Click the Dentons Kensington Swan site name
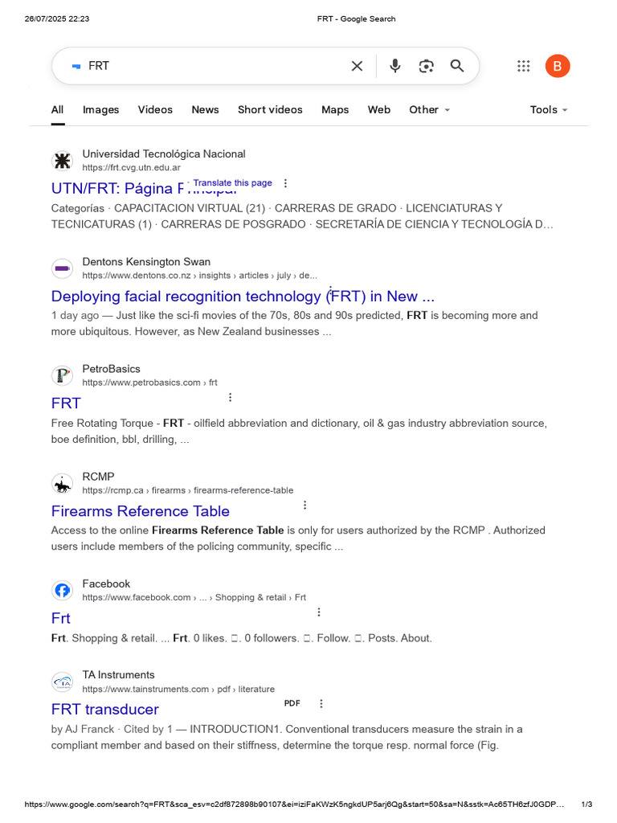Screen dimensions: 617x823 (146, 262)
